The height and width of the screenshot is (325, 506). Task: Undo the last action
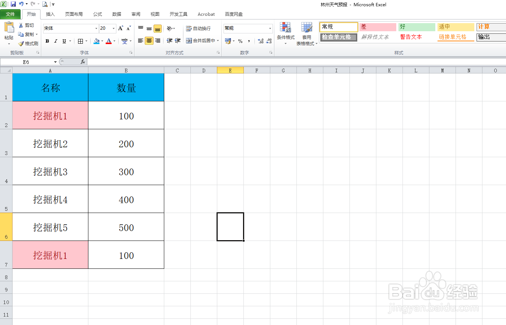click(x=21, y=4)
